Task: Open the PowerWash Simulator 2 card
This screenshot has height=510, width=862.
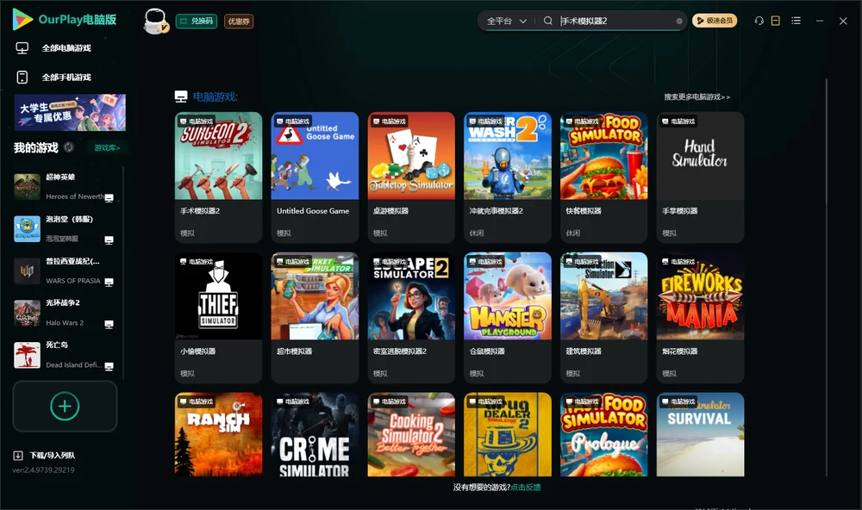Action: click(508, 177)
